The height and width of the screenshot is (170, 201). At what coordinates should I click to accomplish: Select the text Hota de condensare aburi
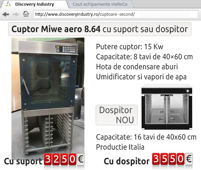point(137,67)
